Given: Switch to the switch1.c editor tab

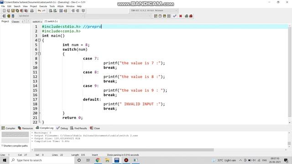Looking at the screenshot, I should [x=37, y=21].
